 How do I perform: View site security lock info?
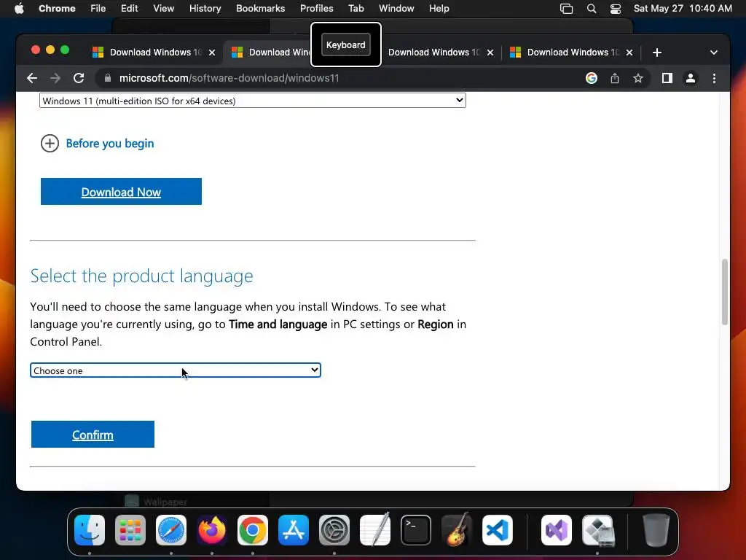click(108, 78)
